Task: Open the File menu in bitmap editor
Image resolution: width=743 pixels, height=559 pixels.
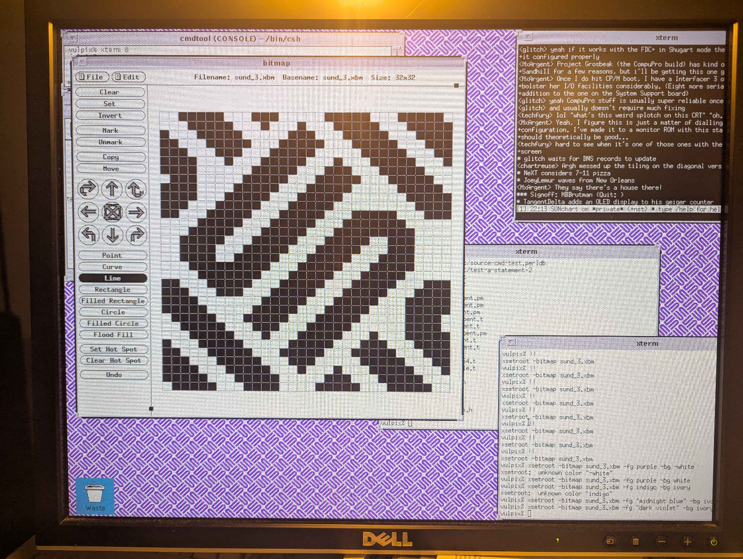Action: (x=91, y=77)
